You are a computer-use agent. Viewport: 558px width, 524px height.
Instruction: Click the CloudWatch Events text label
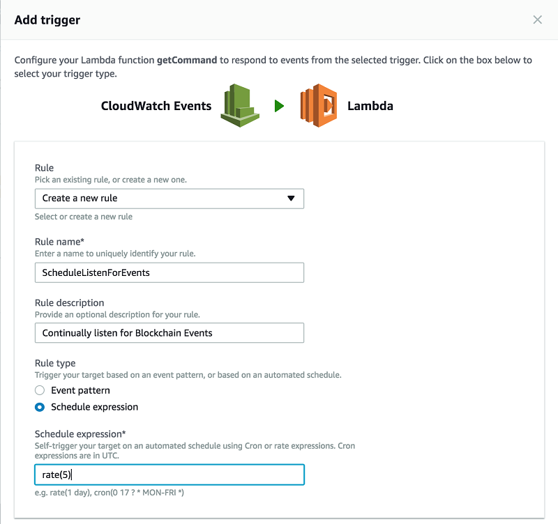[156, 106]
